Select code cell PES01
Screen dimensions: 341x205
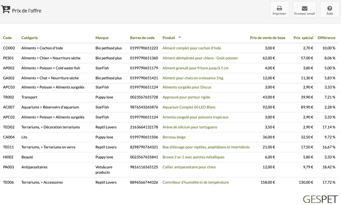[x=8, y=58]
